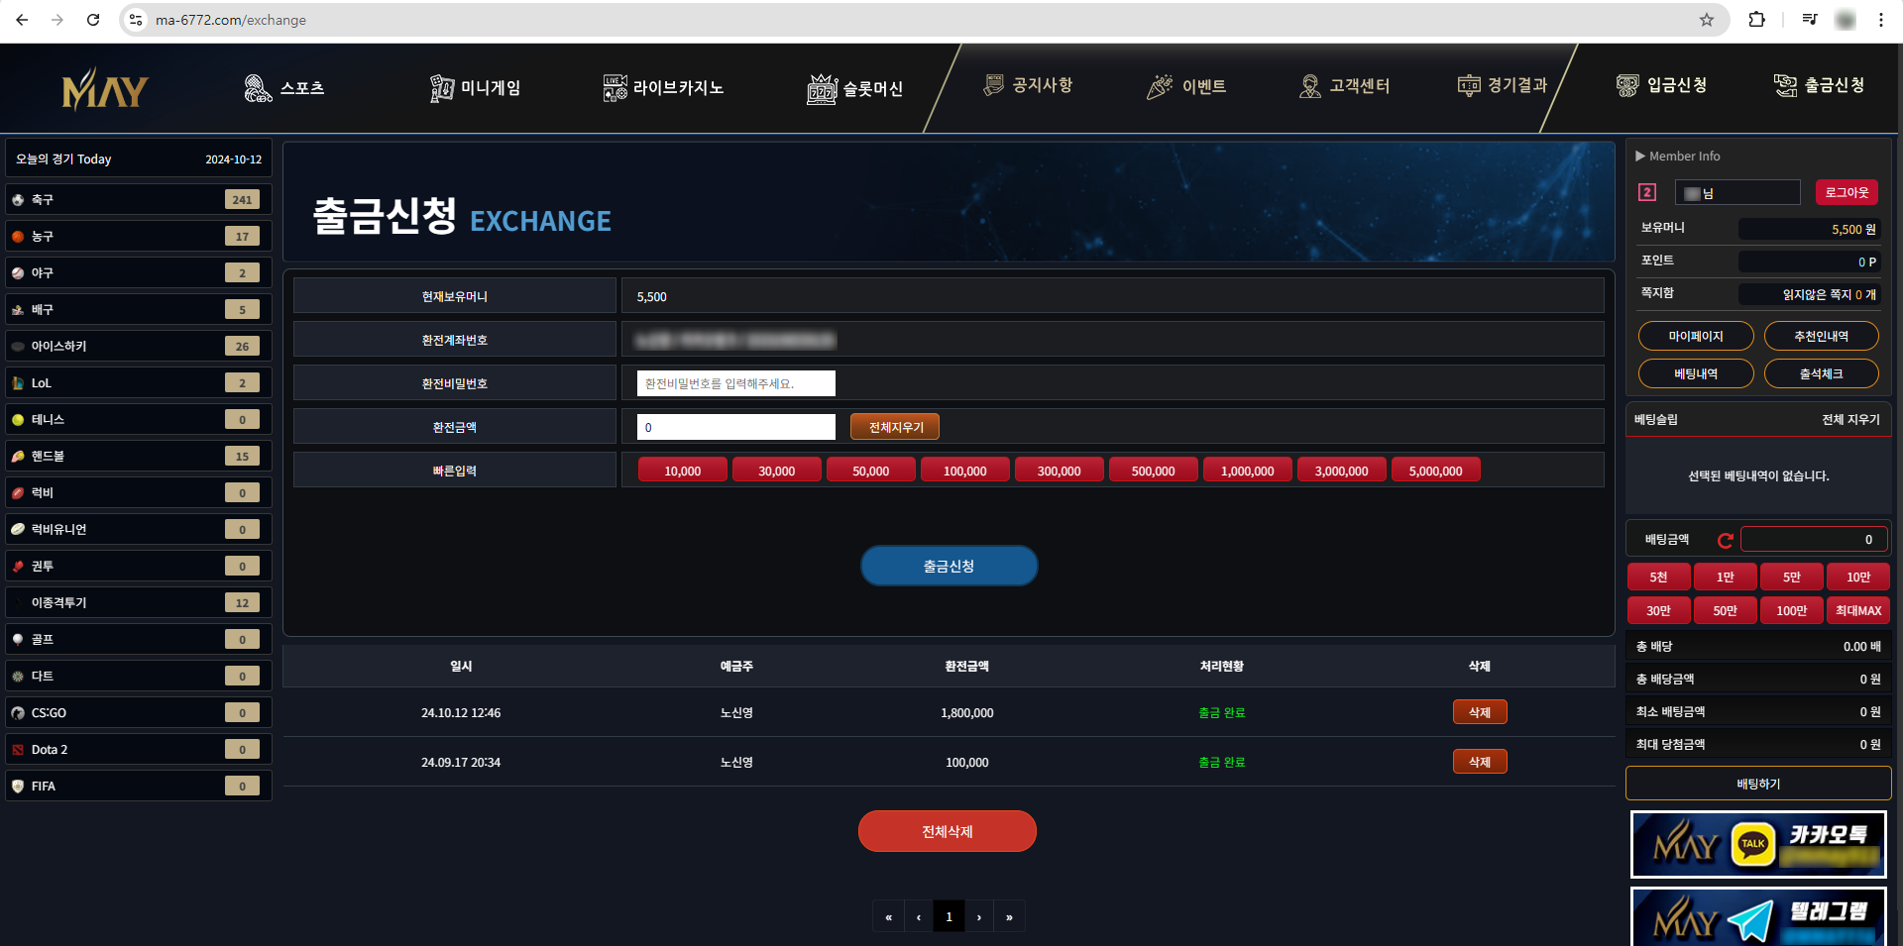
Task: Click the deposit (입금신청) icon
Action: [x=1627, y=85]
